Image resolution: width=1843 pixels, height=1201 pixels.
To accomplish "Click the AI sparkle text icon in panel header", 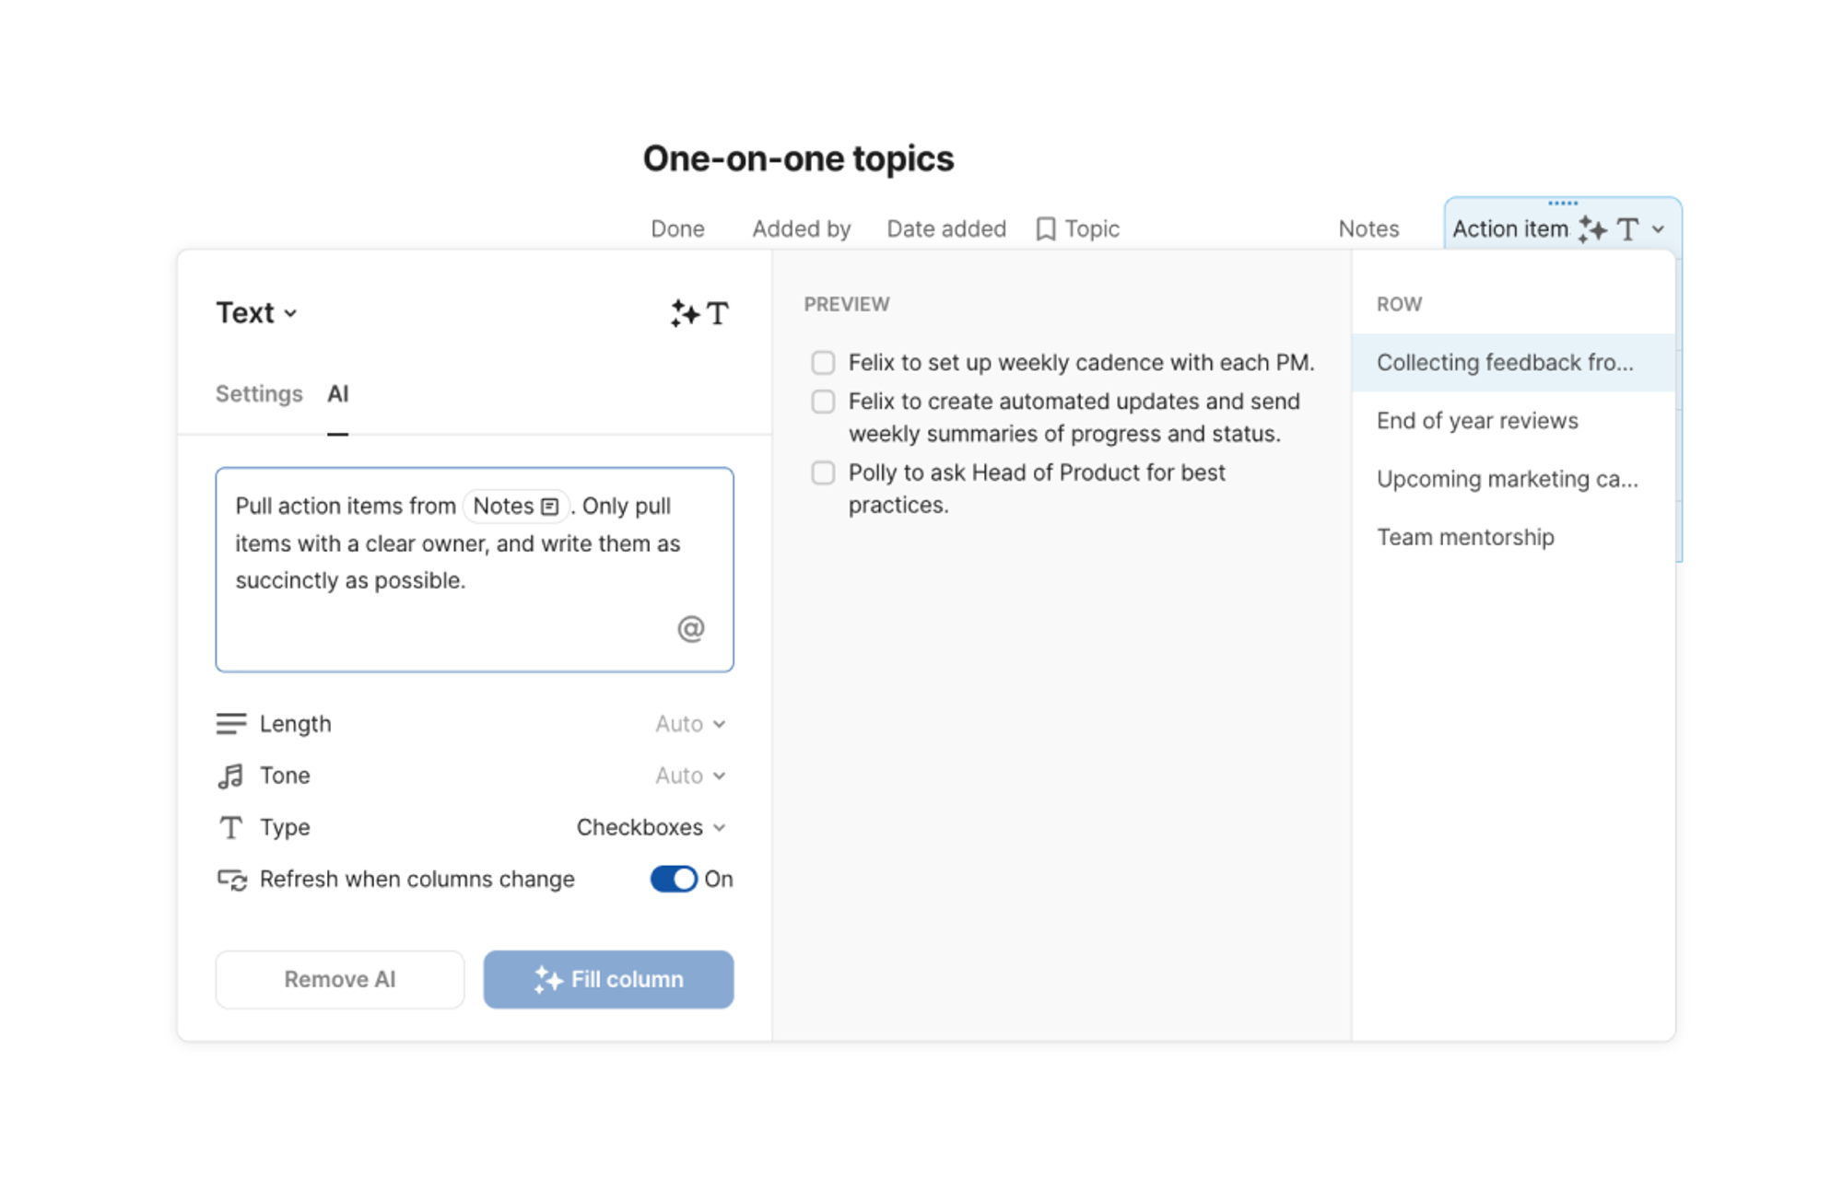I will click(x=699, y=313).
